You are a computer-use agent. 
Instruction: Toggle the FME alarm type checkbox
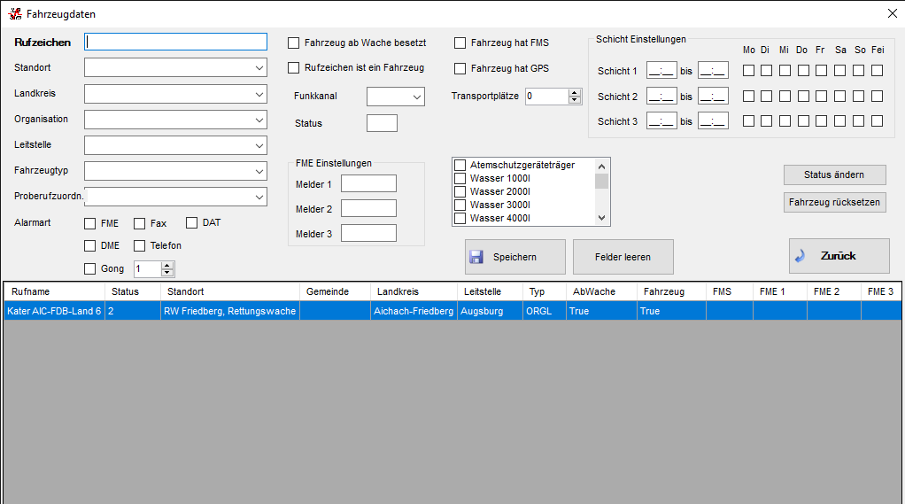tap(90, 224)
